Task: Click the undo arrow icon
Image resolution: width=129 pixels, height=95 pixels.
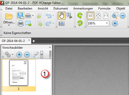Action: tap(49, 16)
